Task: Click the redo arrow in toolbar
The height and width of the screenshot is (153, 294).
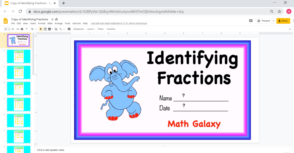Action: point(18,29)
